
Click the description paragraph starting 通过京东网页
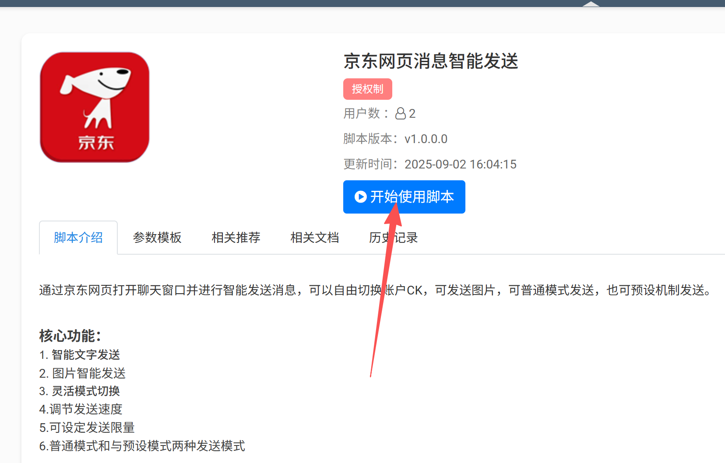click(x=377, y=290)
